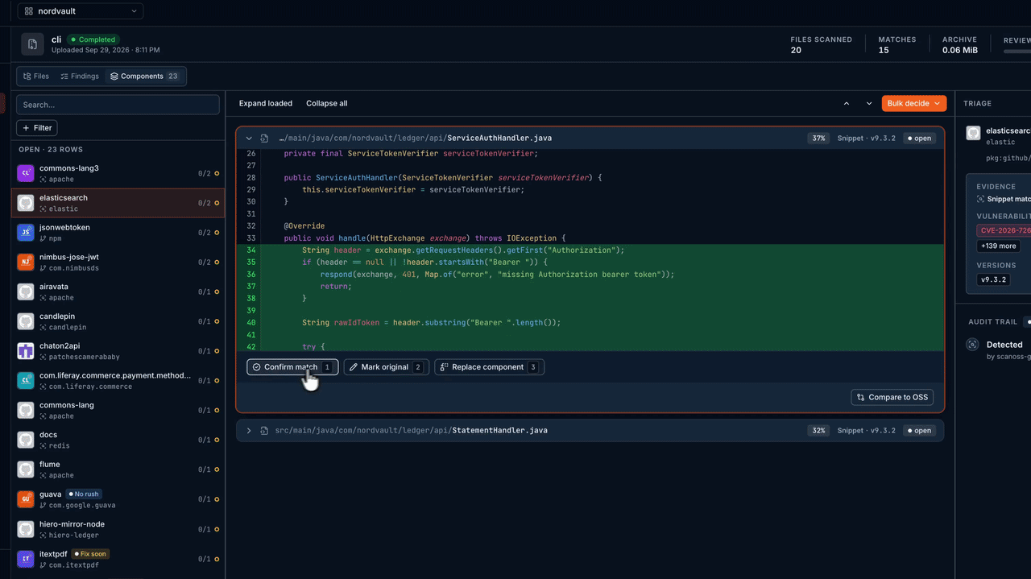Click the v9.3.2 version chip
The height and width of the screenshot is (579, 1031).
click(x=993, y=280)
